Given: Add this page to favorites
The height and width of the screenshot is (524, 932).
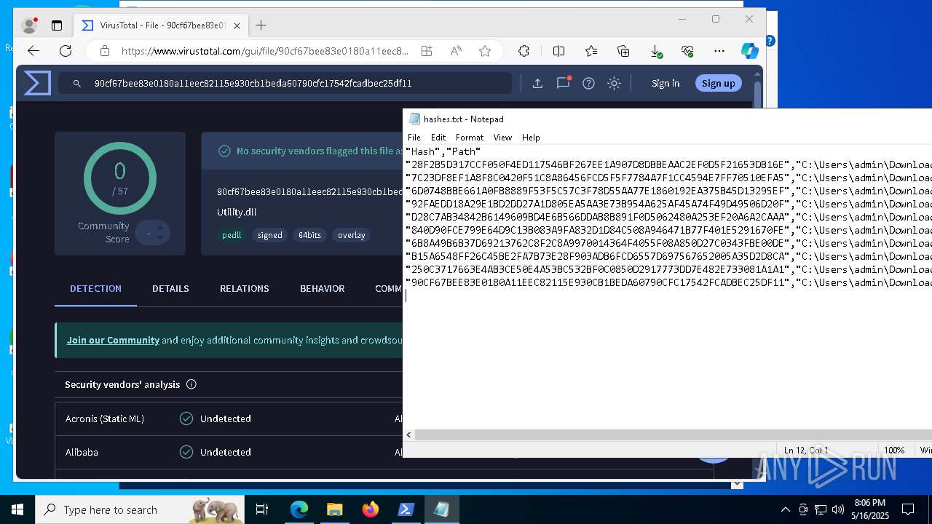Looking at the screenshot, I should click(x=485, y=51).
